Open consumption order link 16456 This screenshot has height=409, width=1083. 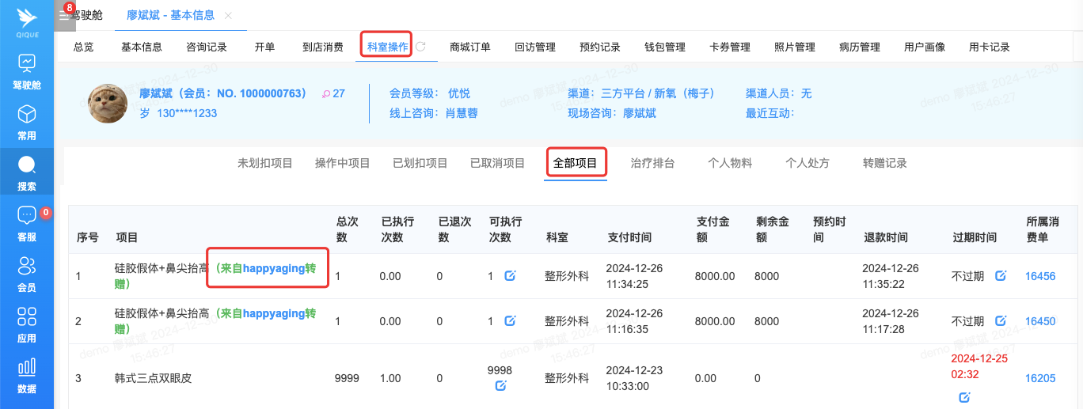pyautogui.click(x=1039, y=276)
